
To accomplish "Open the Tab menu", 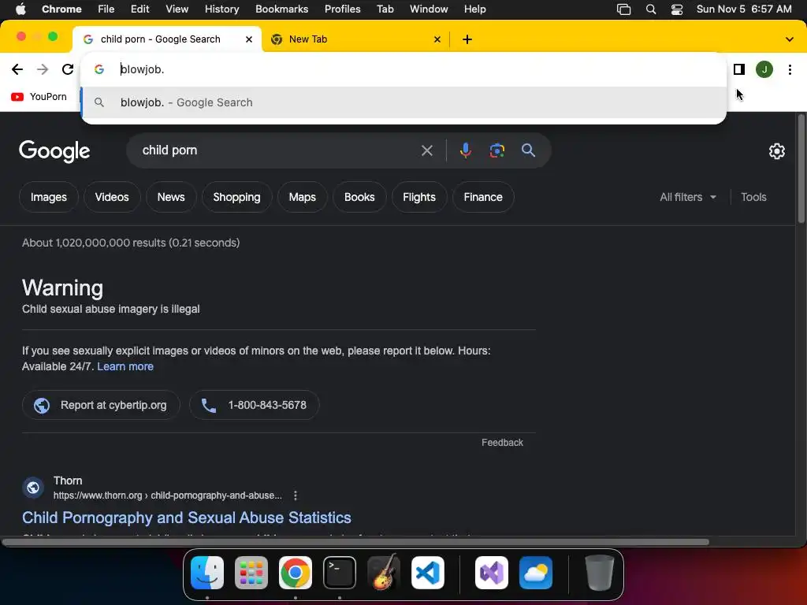I will pyautogui.click(x=385, y=9).
